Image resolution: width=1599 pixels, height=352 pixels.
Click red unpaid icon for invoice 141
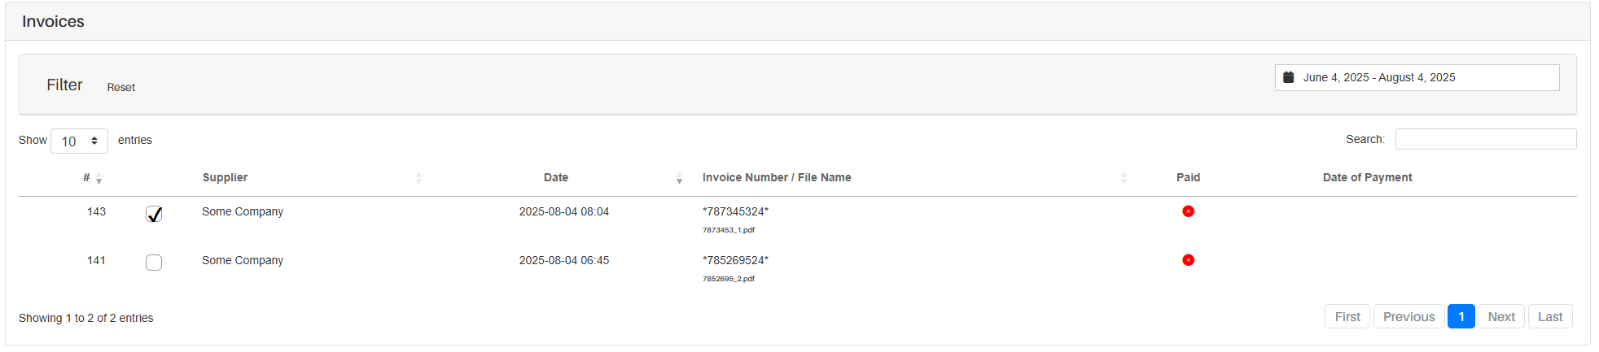tap(1188, 260)
